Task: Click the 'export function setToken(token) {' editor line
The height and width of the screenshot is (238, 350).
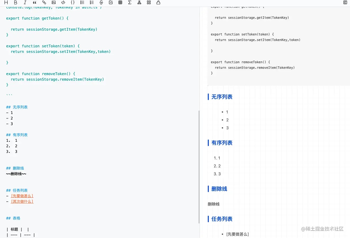Action: [43, 46]
